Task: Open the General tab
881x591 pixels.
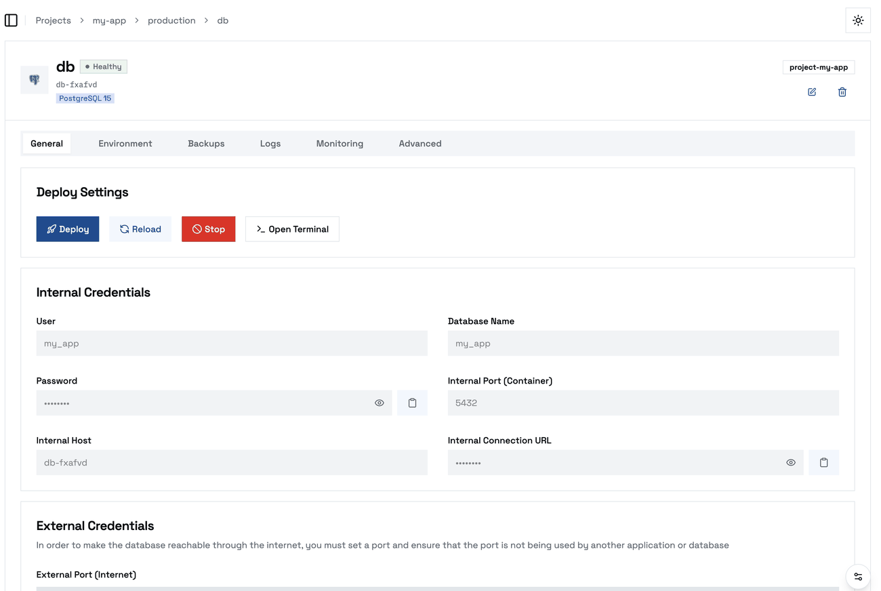Action: 47,144
